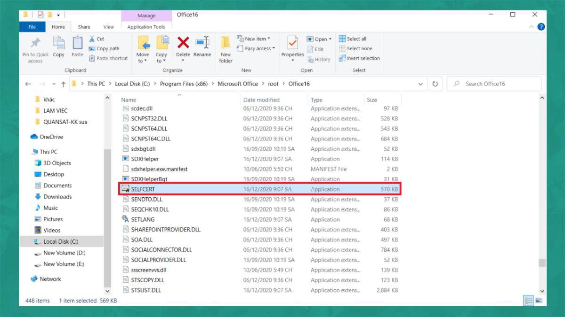Viewport: 565px width, 317px height.
Task: Click Copy path command
Action: pos(104,48)
